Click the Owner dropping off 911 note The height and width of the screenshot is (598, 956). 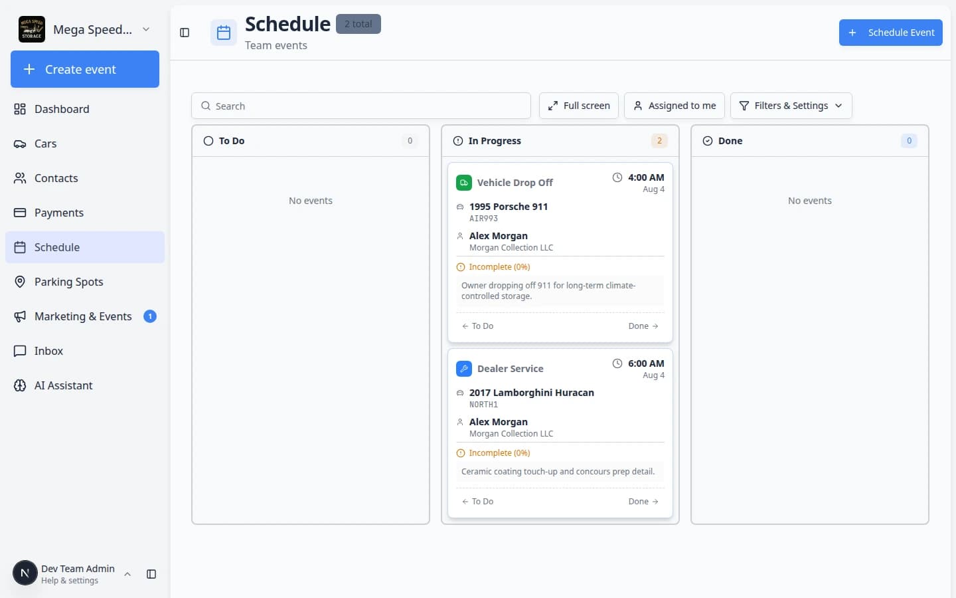548,291
